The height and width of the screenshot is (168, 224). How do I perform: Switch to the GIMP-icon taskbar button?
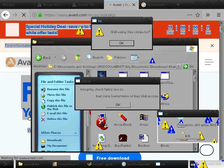[102, 164]
